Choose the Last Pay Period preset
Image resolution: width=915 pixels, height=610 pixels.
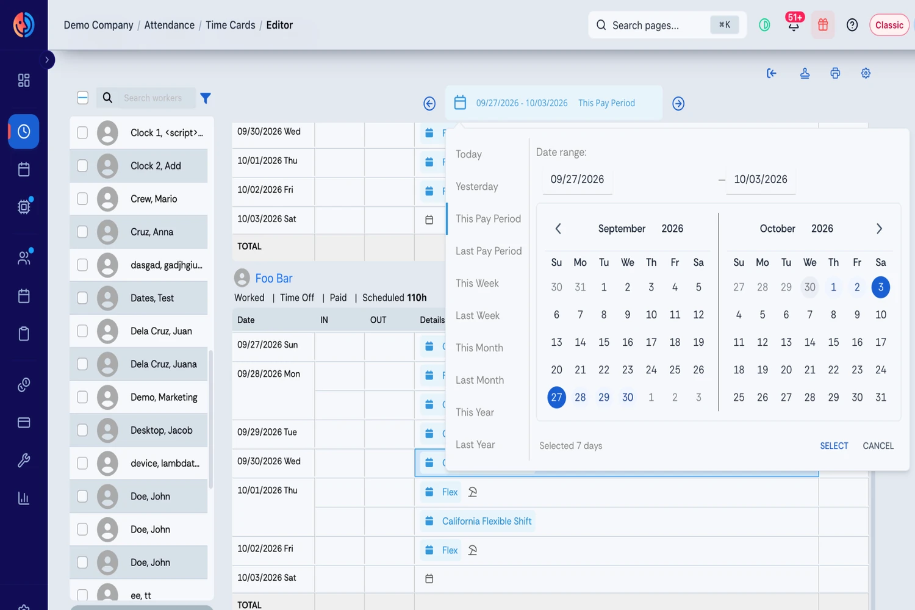(x=489, y=251)
